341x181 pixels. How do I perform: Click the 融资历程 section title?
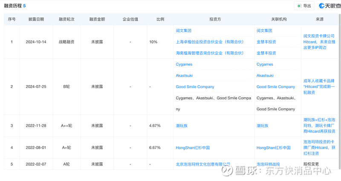point(13,6)
